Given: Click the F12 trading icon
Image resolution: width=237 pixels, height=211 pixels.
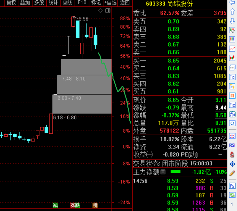Looking at the screenshot, I should coord(232,105).
